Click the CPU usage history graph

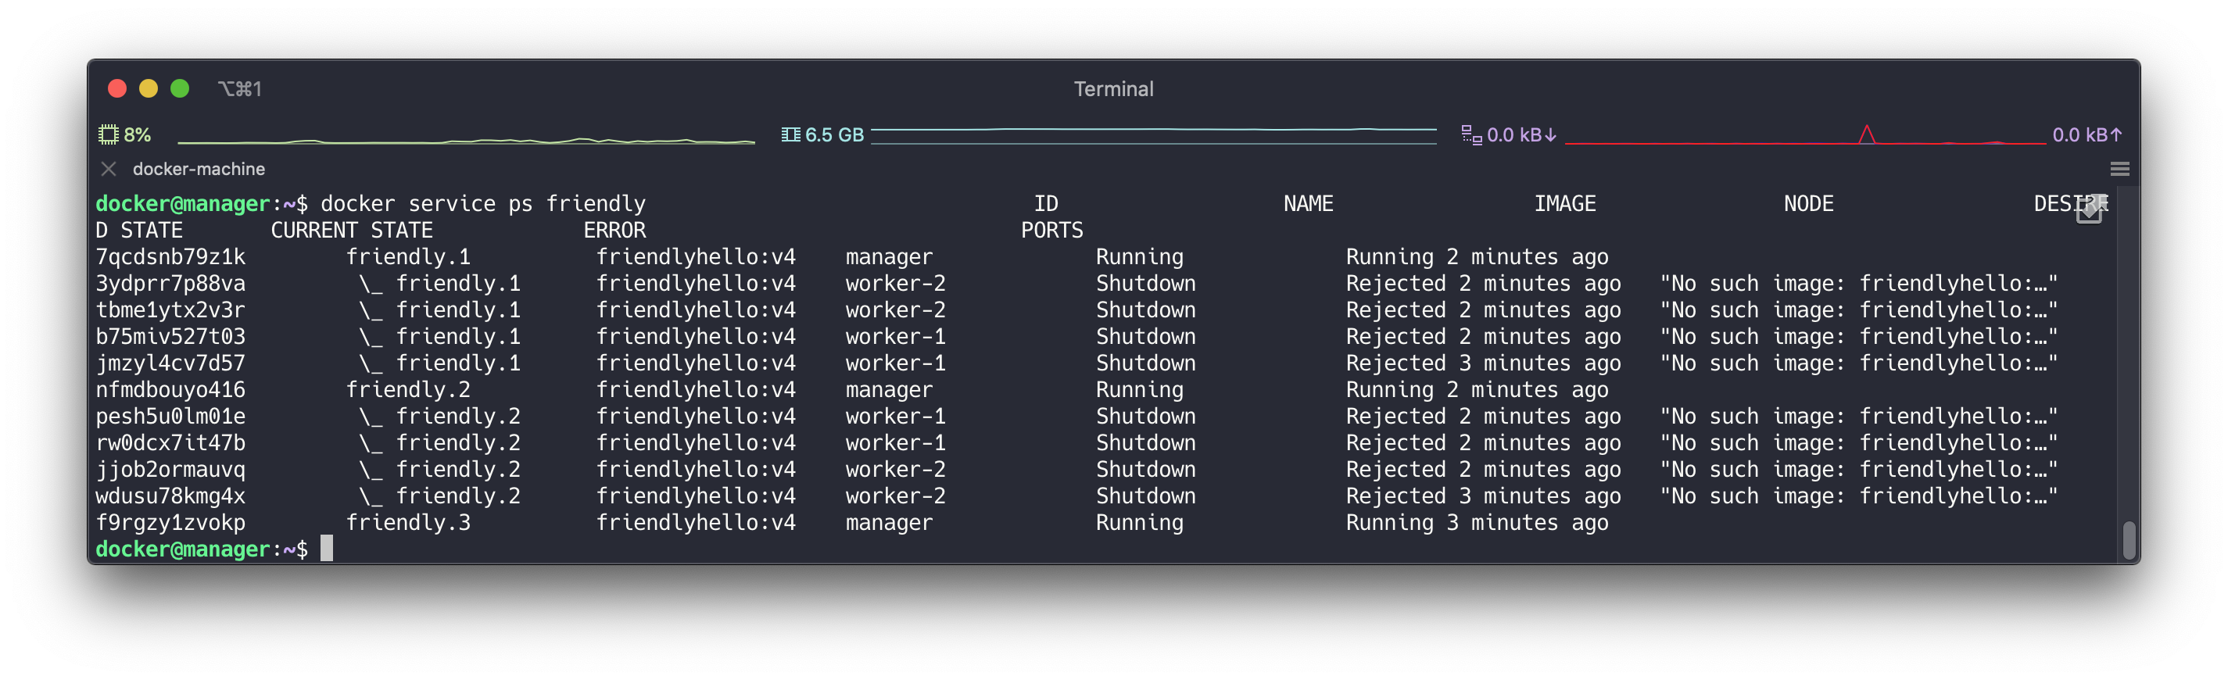466,138
